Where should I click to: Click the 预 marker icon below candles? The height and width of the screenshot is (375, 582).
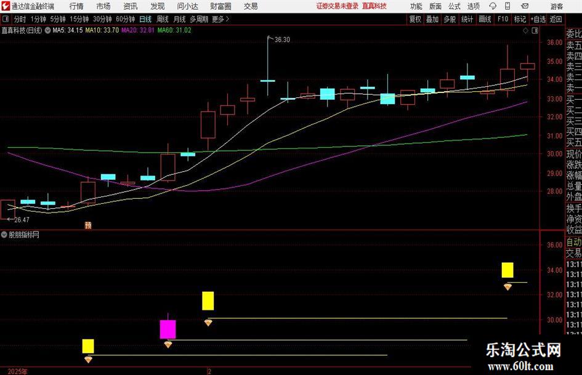(x=88, y=225)
